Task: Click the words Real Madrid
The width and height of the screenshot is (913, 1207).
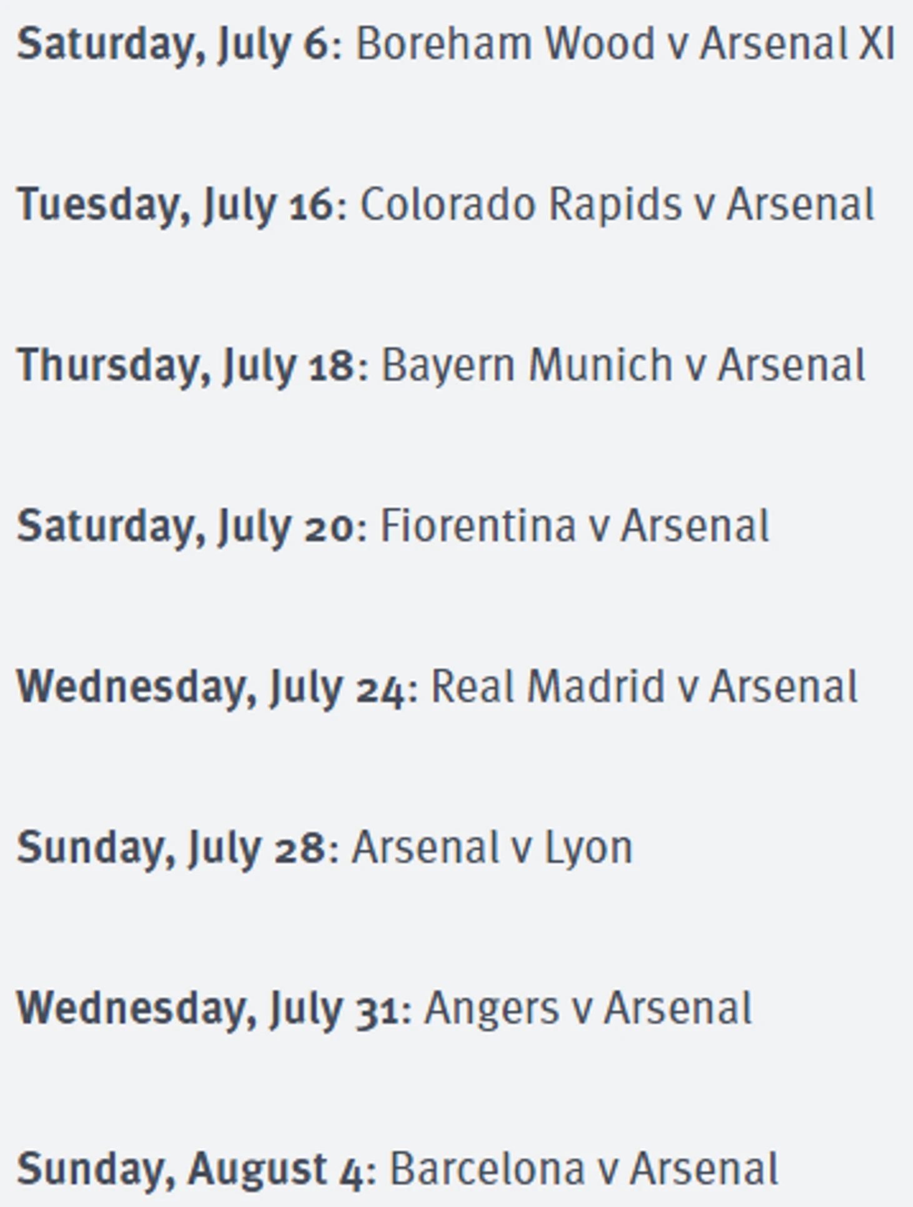Action: pyautogui.click(x=548, y=687)
